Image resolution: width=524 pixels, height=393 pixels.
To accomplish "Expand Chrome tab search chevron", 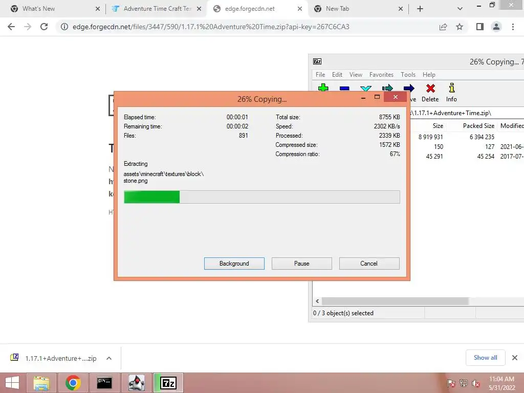I will coord(460,9).
